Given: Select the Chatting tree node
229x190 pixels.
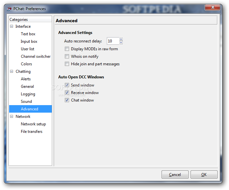Looking at the screenshot, I should coord(23,71).
